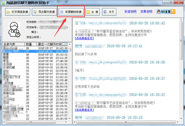
Task: Click the 导出聊天数据 button
Action: pos(44,12)
